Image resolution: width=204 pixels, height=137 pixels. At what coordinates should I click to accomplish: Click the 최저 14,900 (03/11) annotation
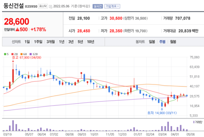[162, 113]
